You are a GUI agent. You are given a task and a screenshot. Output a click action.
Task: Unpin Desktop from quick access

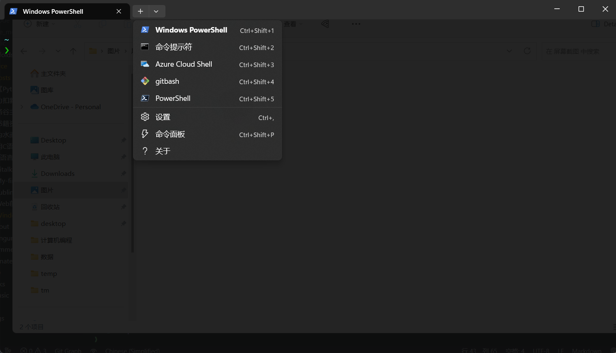click(x=123, y=140)
